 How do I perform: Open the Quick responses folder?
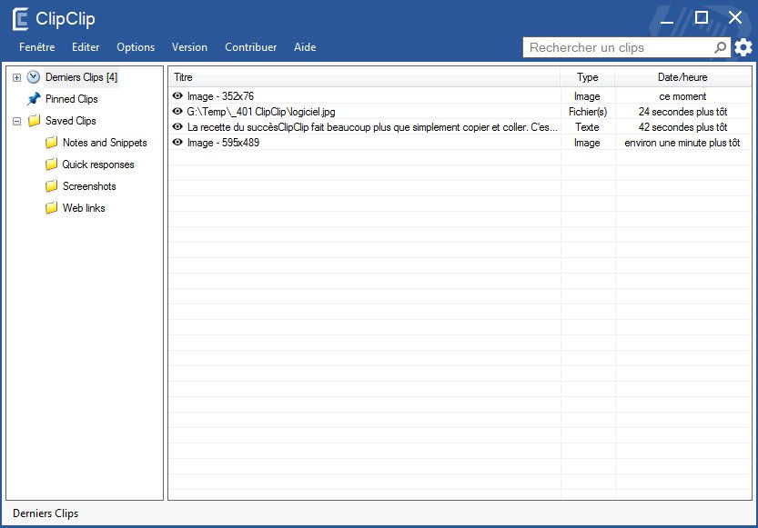tap(98, 164)
